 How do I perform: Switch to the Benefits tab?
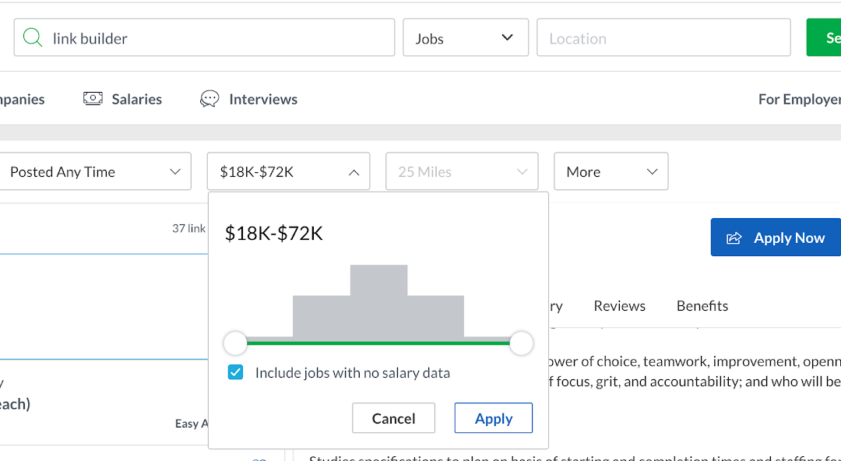coord(702,306)
